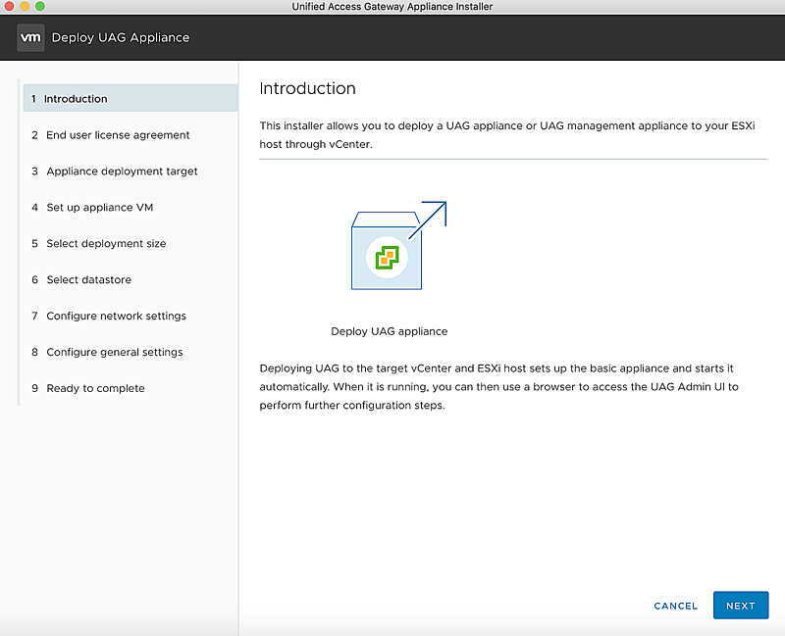Click the VMware vm logo icon
This screenshot has width=785, height=636.
[30, 37]
